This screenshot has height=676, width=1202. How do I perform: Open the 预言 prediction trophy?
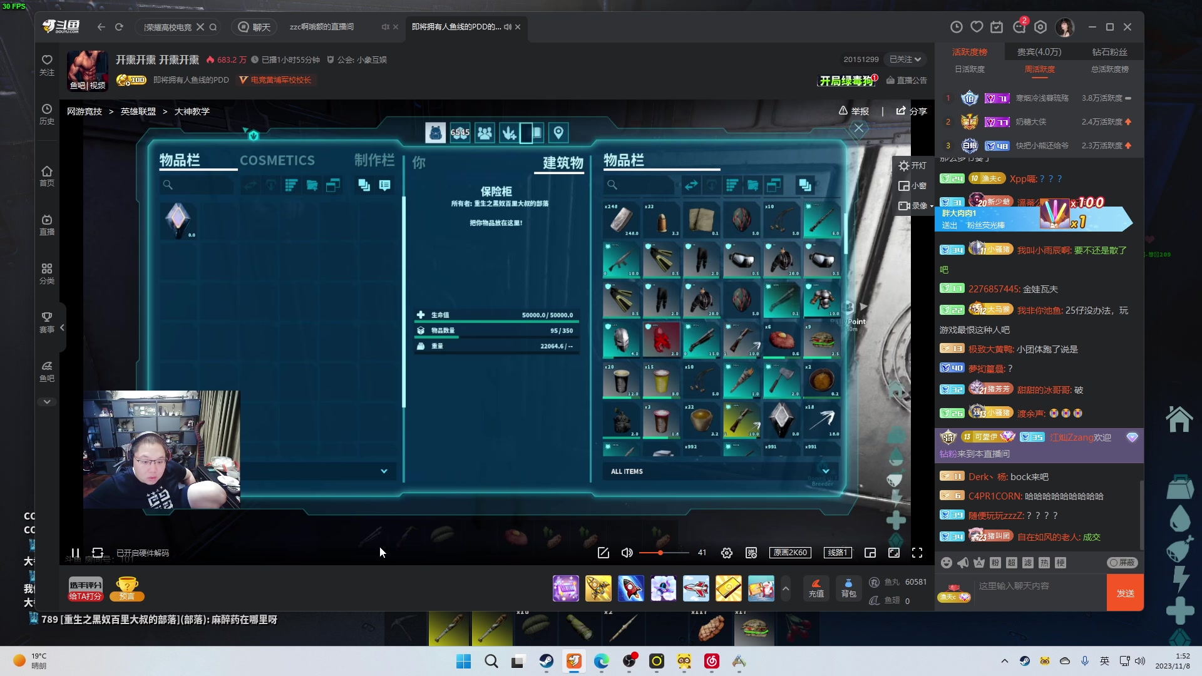click(x=127, y=588)
